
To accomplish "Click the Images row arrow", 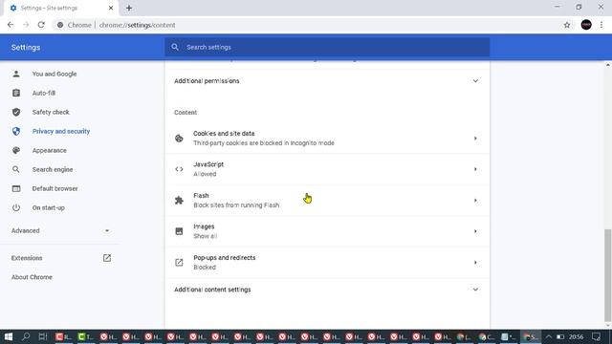I will 475,231.
